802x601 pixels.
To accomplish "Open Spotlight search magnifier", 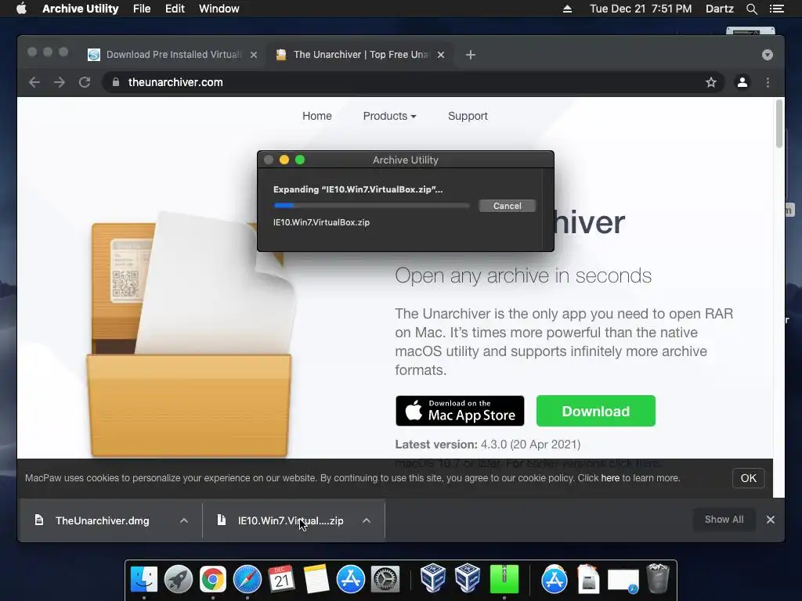I will [751, 9].
